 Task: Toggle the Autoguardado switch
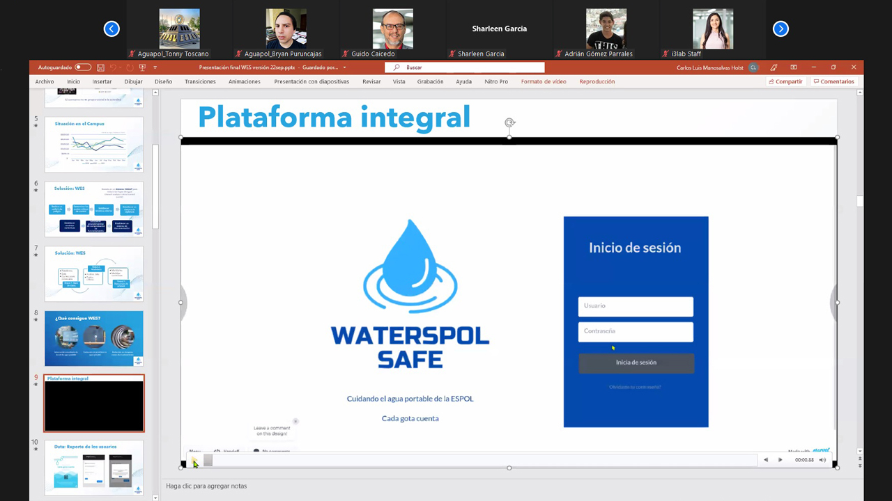83,67
